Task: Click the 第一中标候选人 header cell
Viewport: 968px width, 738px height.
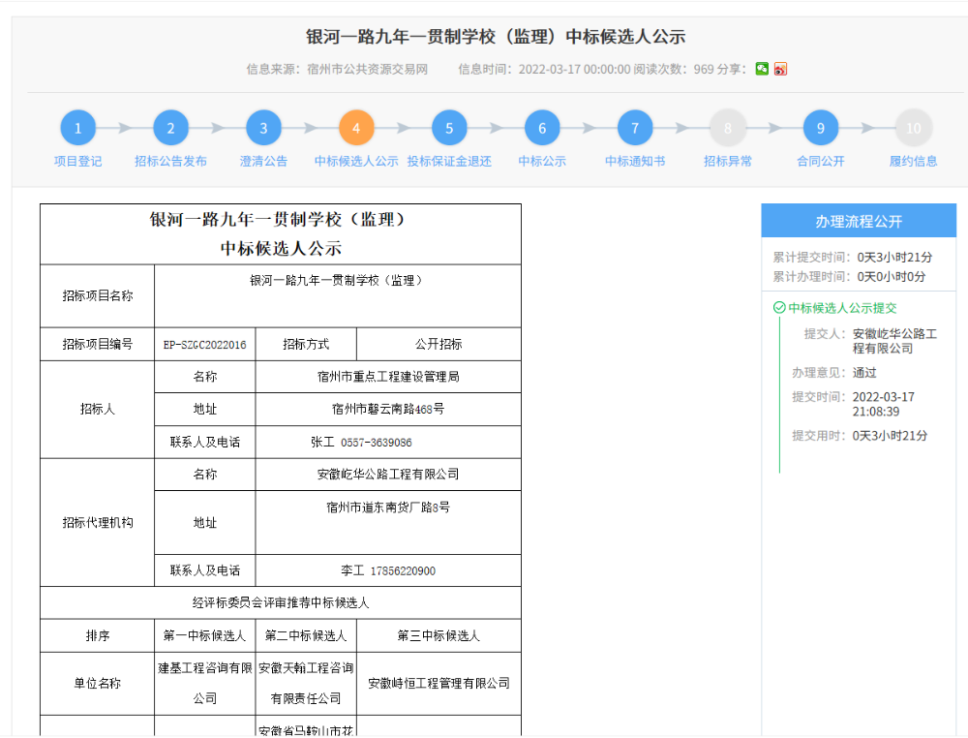Action: point(204,635)
